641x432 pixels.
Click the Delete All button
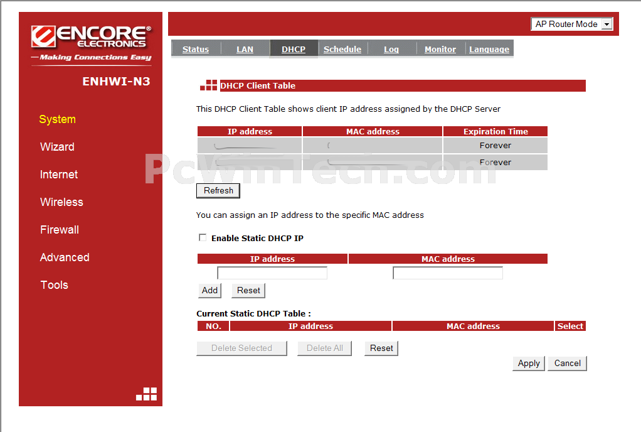(x=325, y=348)
